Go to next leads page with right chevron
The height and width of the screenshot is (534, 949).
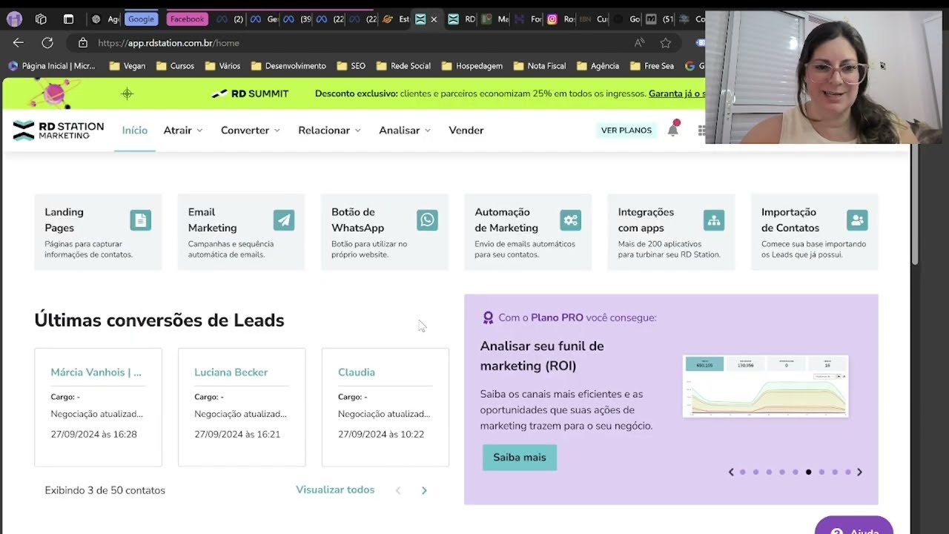[x=424, y=490]
